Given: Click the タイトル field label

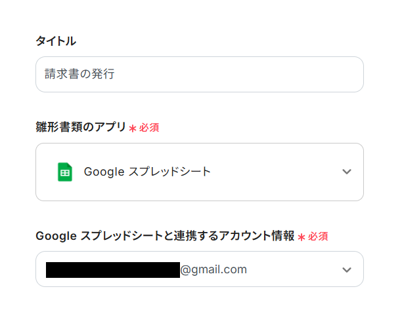Looking at the screenshot, I should click(x=56, y=41).
